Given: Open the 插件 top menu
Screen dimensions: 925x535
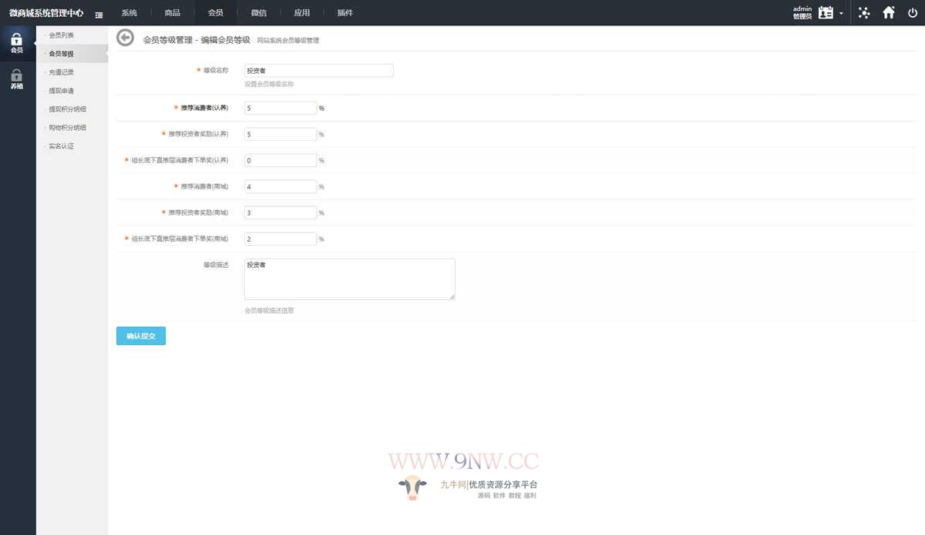Looking at the screenshot, I should (x=345, y=13).
